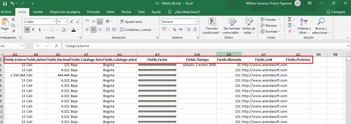The image size is (351, 124).
Task: Click the Cut scissors icon
Action: (x=13, y=20)
